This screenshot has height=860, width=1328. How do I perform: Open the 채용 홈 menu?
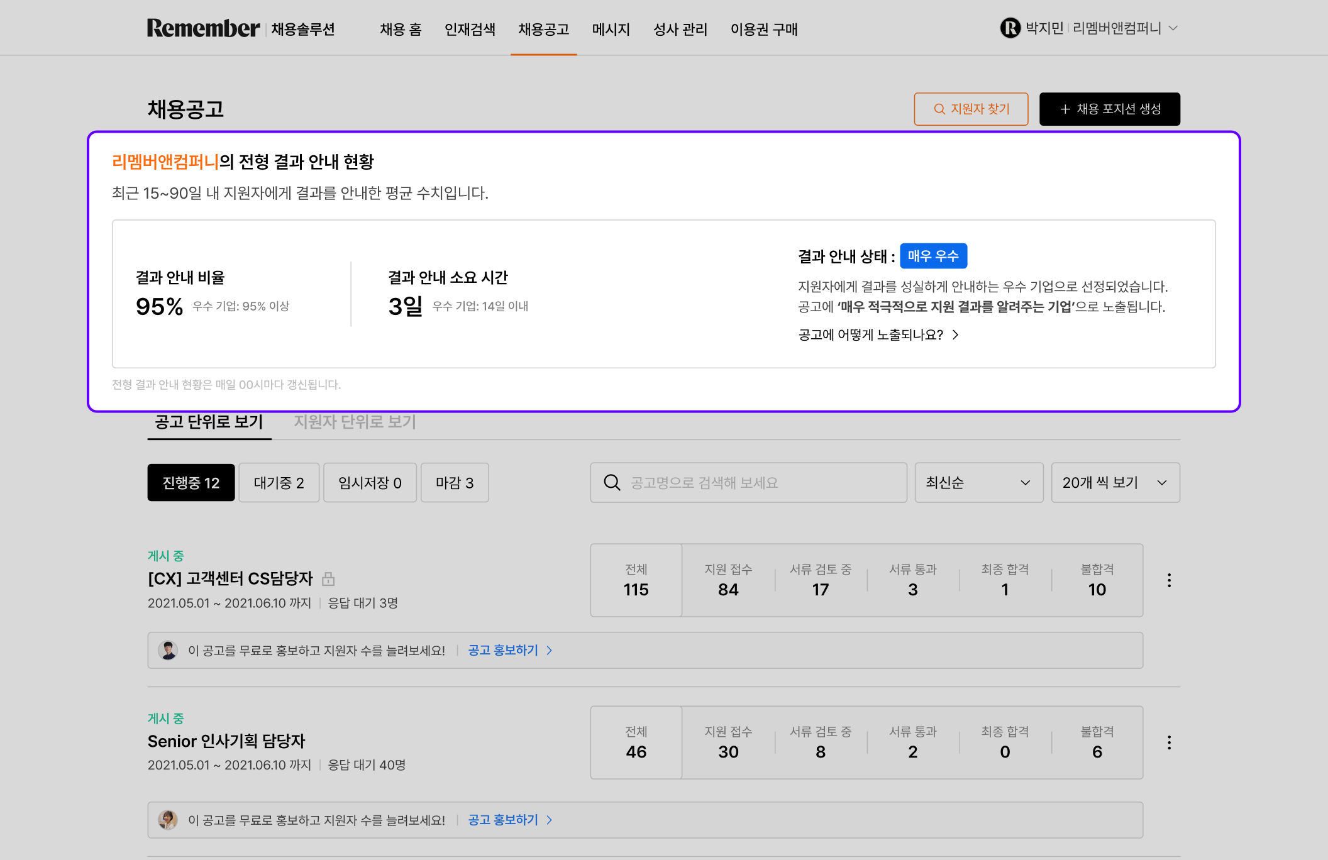click(401, 29)
